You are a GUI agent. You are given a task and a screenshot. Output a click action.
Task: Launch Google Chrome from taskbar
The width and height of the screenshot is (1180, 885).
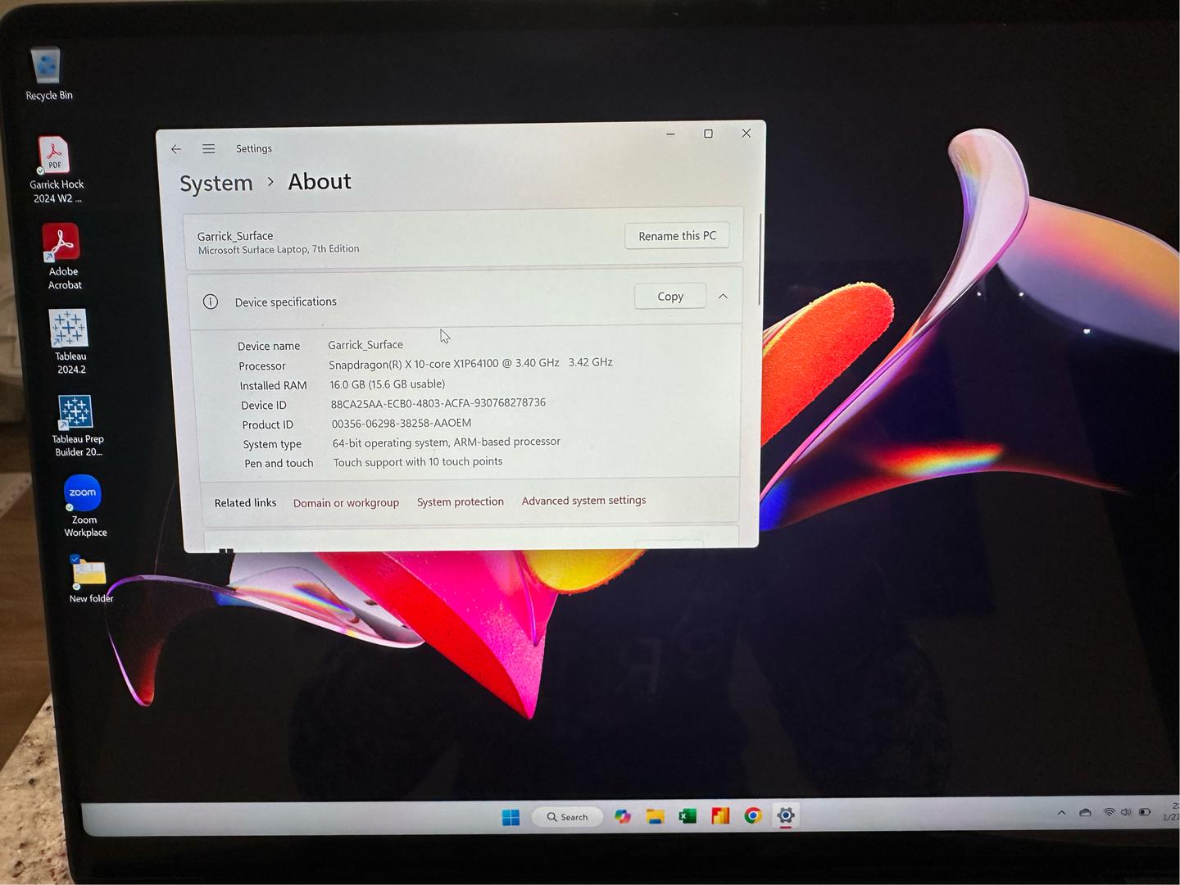tap(753, 815)
